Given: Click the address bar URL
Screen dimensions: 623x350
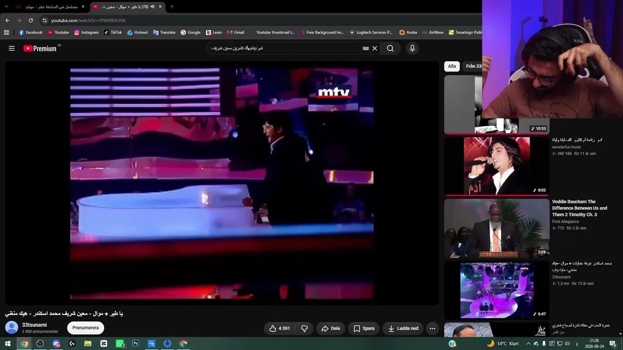Looking at the screenshot, I should [88, 20].
